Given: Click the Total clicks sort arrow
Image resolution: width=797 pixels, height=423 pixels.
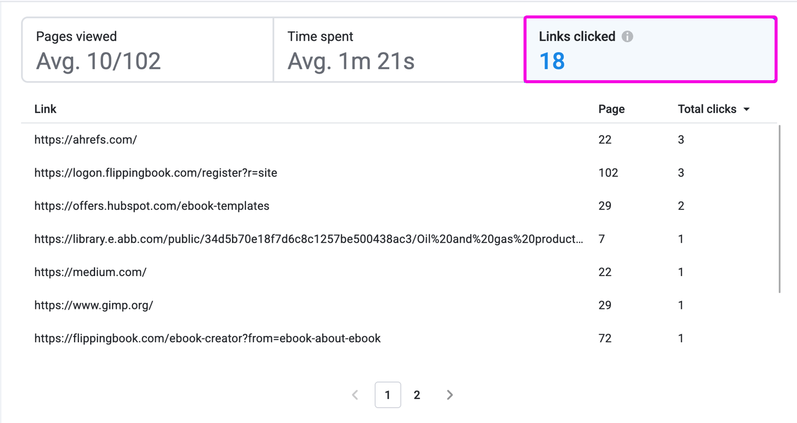Looking at the screenshot, I should pyautogui.click(x=746, y=109).
